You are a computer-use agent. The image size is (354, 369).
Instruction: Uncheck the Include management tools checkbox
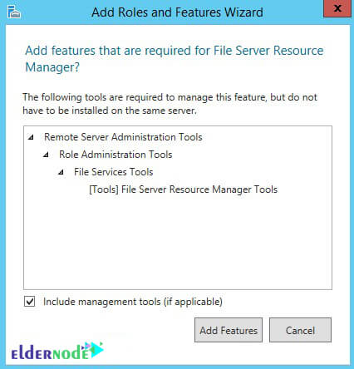tap(30, 301)
